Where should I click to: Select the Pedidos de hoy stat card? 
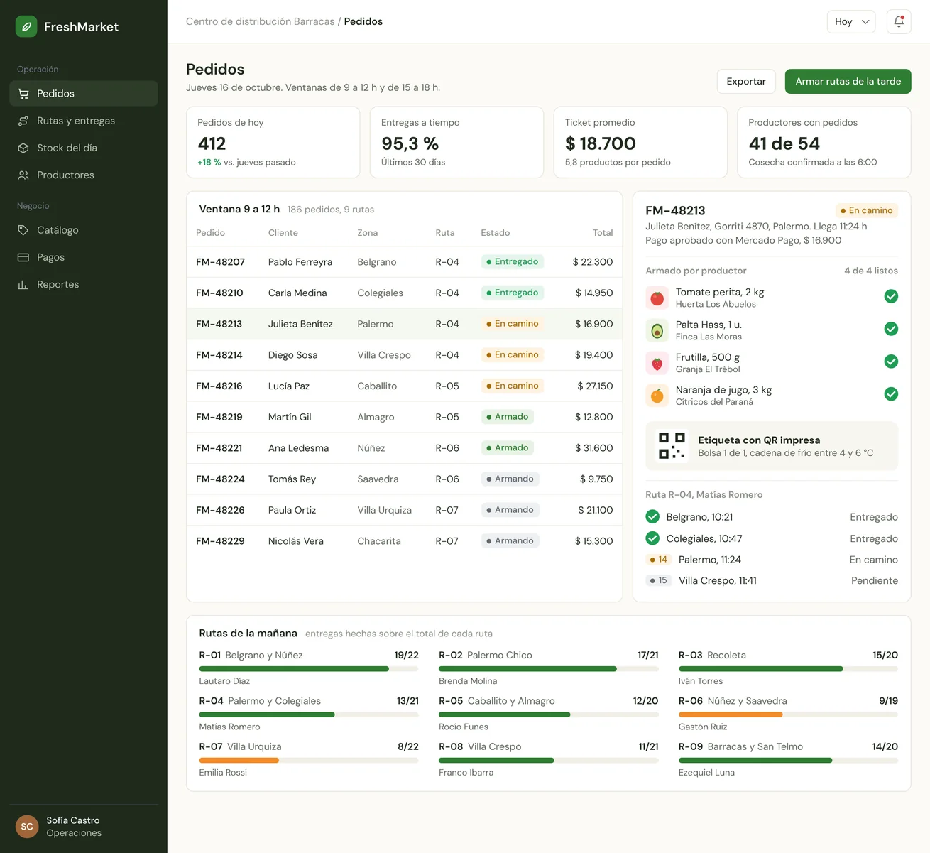pyautogui.click(x=273, y=142)
